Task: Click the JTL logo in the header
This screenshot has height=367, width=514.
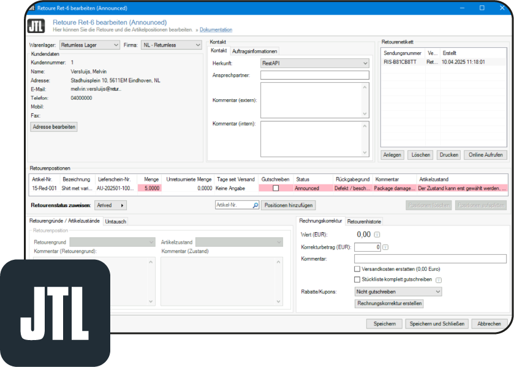Action: (x=36, y=26)
